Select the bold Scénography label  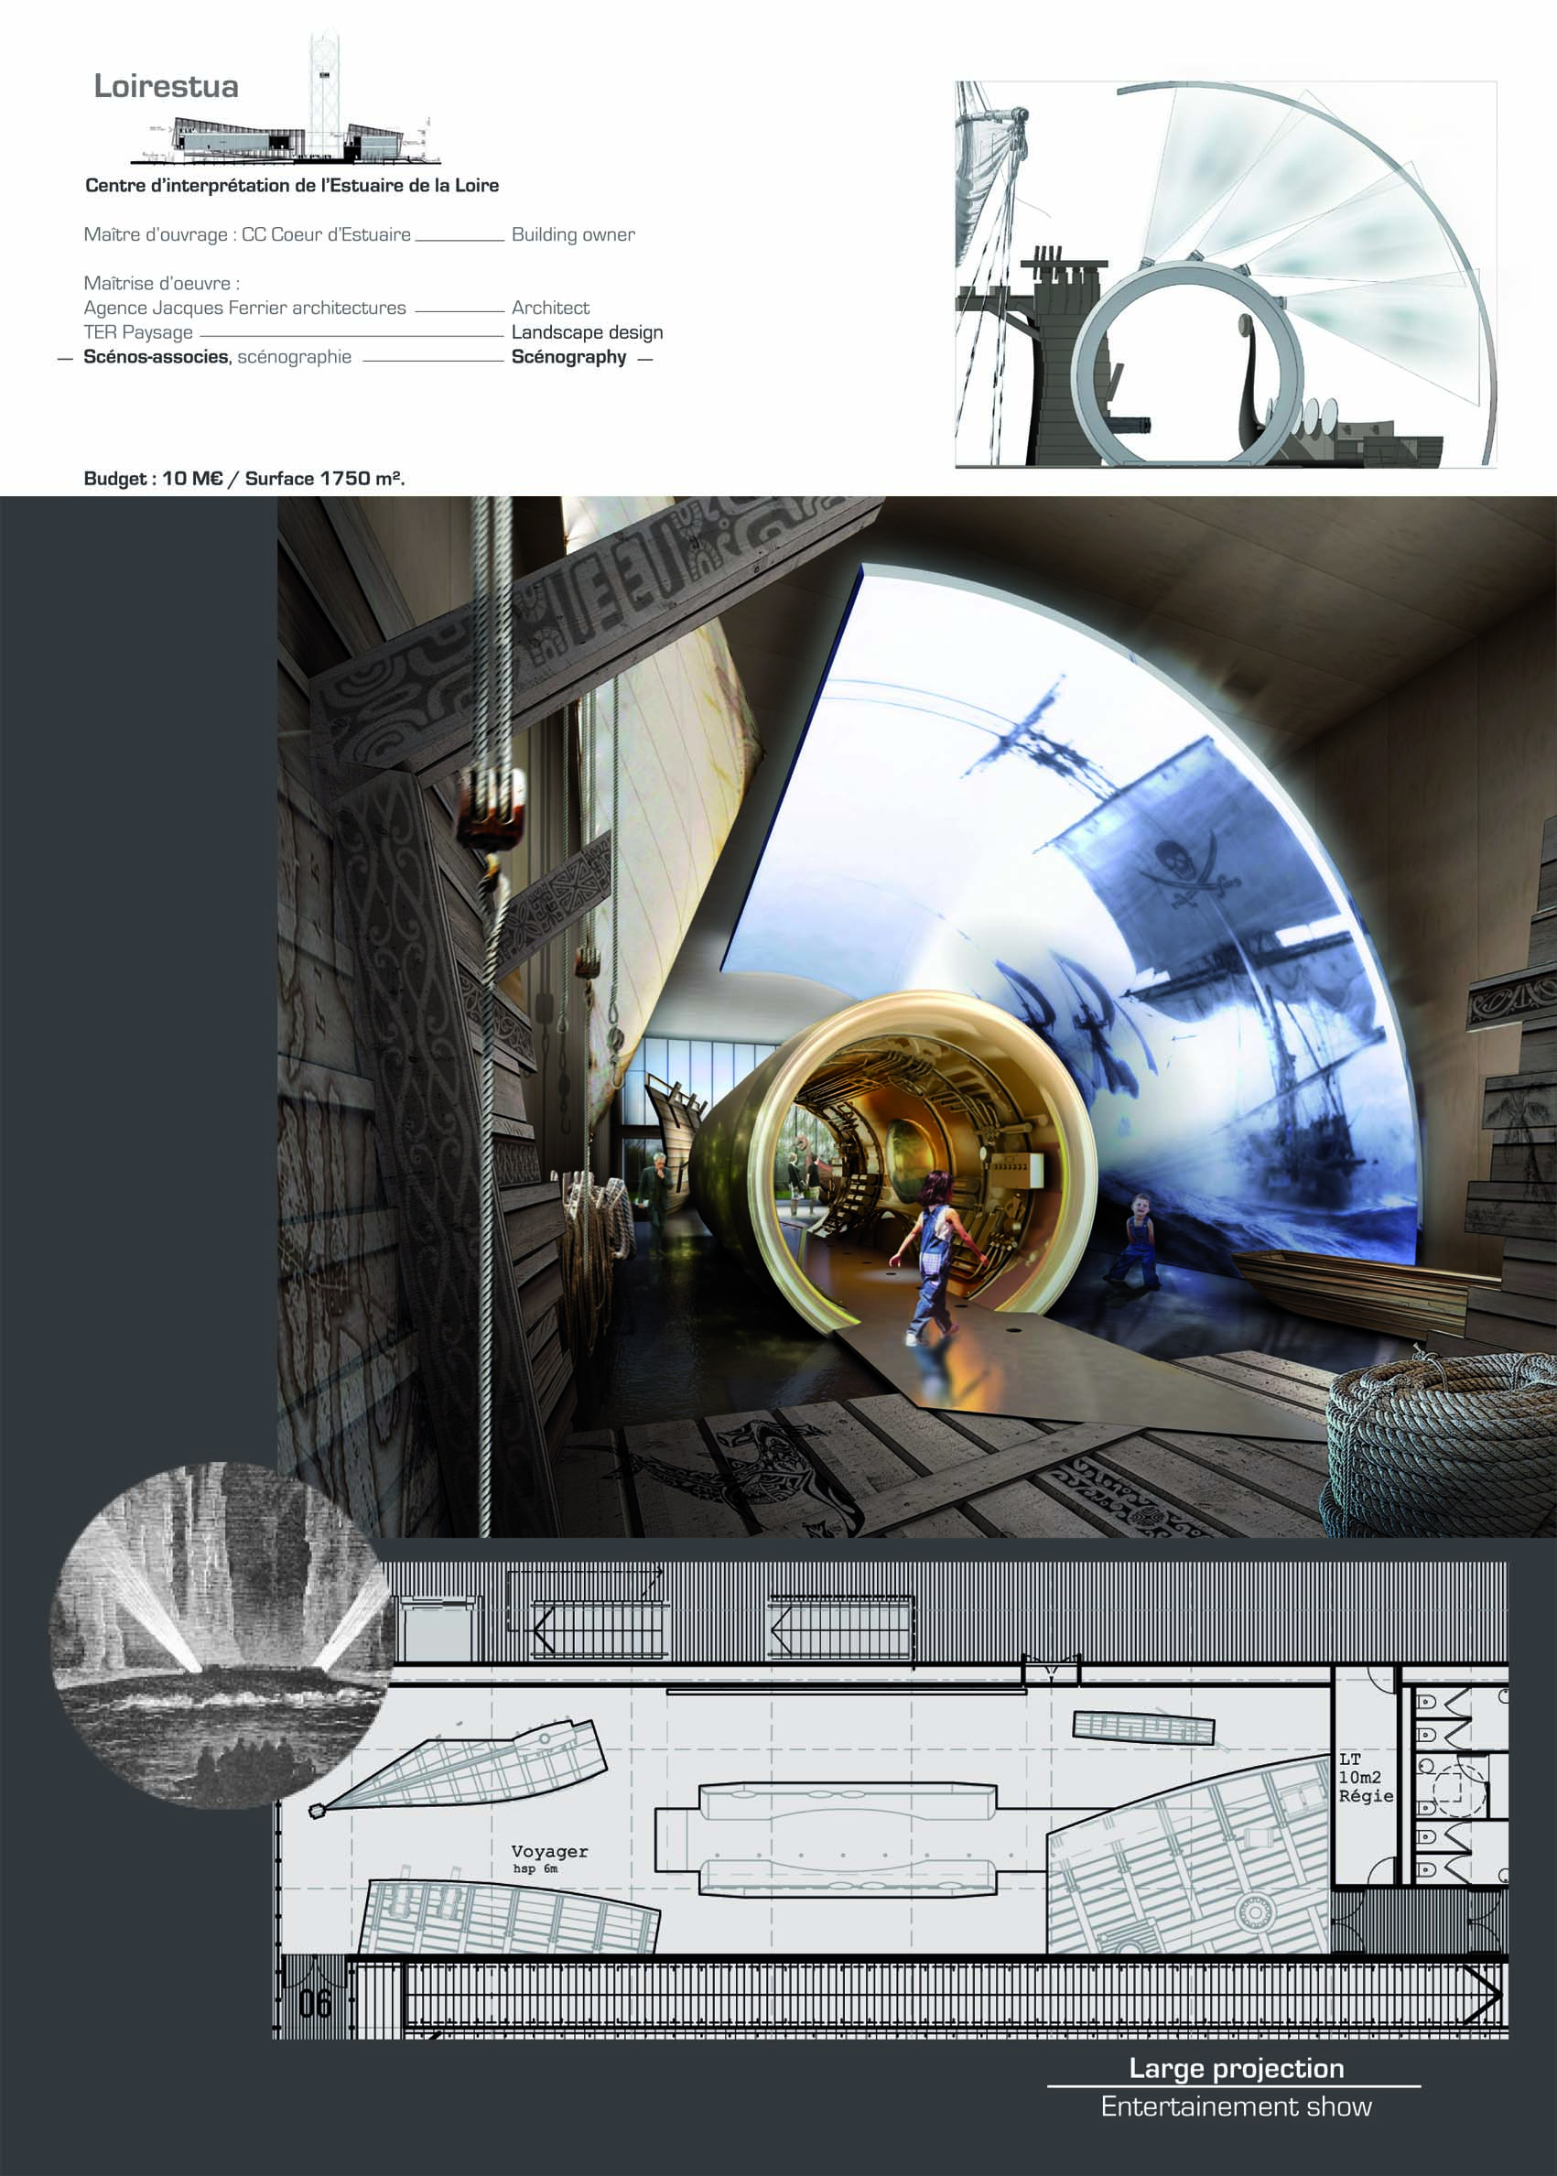click(x=568, y=357)
